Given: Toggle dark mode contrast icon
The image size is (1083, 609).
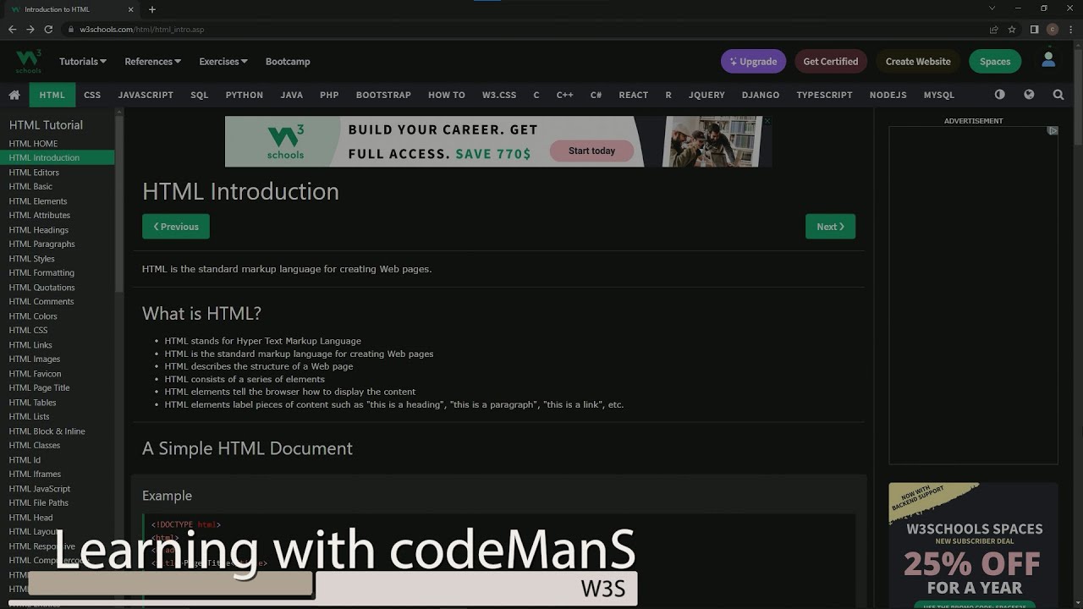Looking at the screenshot, I should [1000, 95].
